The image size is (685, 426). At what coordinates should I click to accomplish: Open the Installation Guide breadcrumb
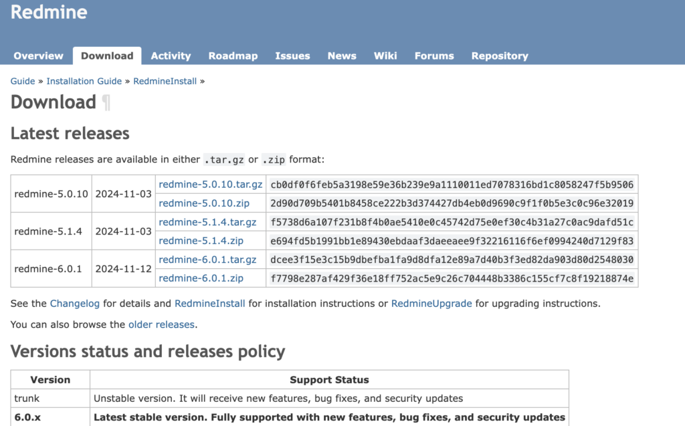click(84, 81)
